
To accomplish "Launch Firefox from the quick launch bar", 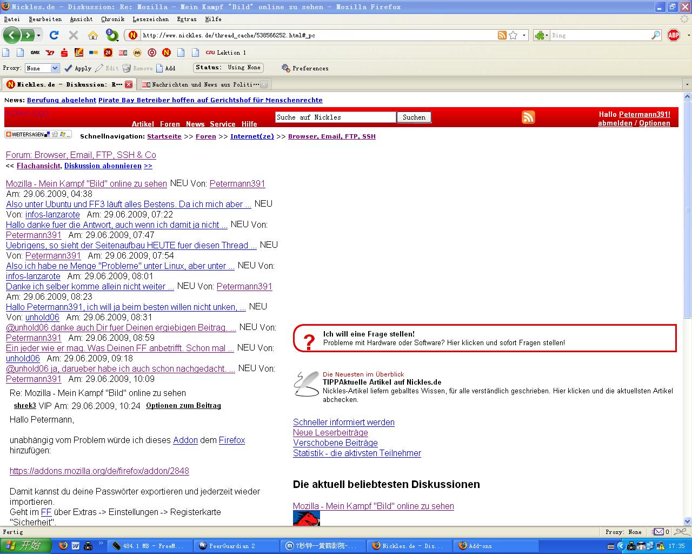I will pyautogui.click(x=63, y=546).
